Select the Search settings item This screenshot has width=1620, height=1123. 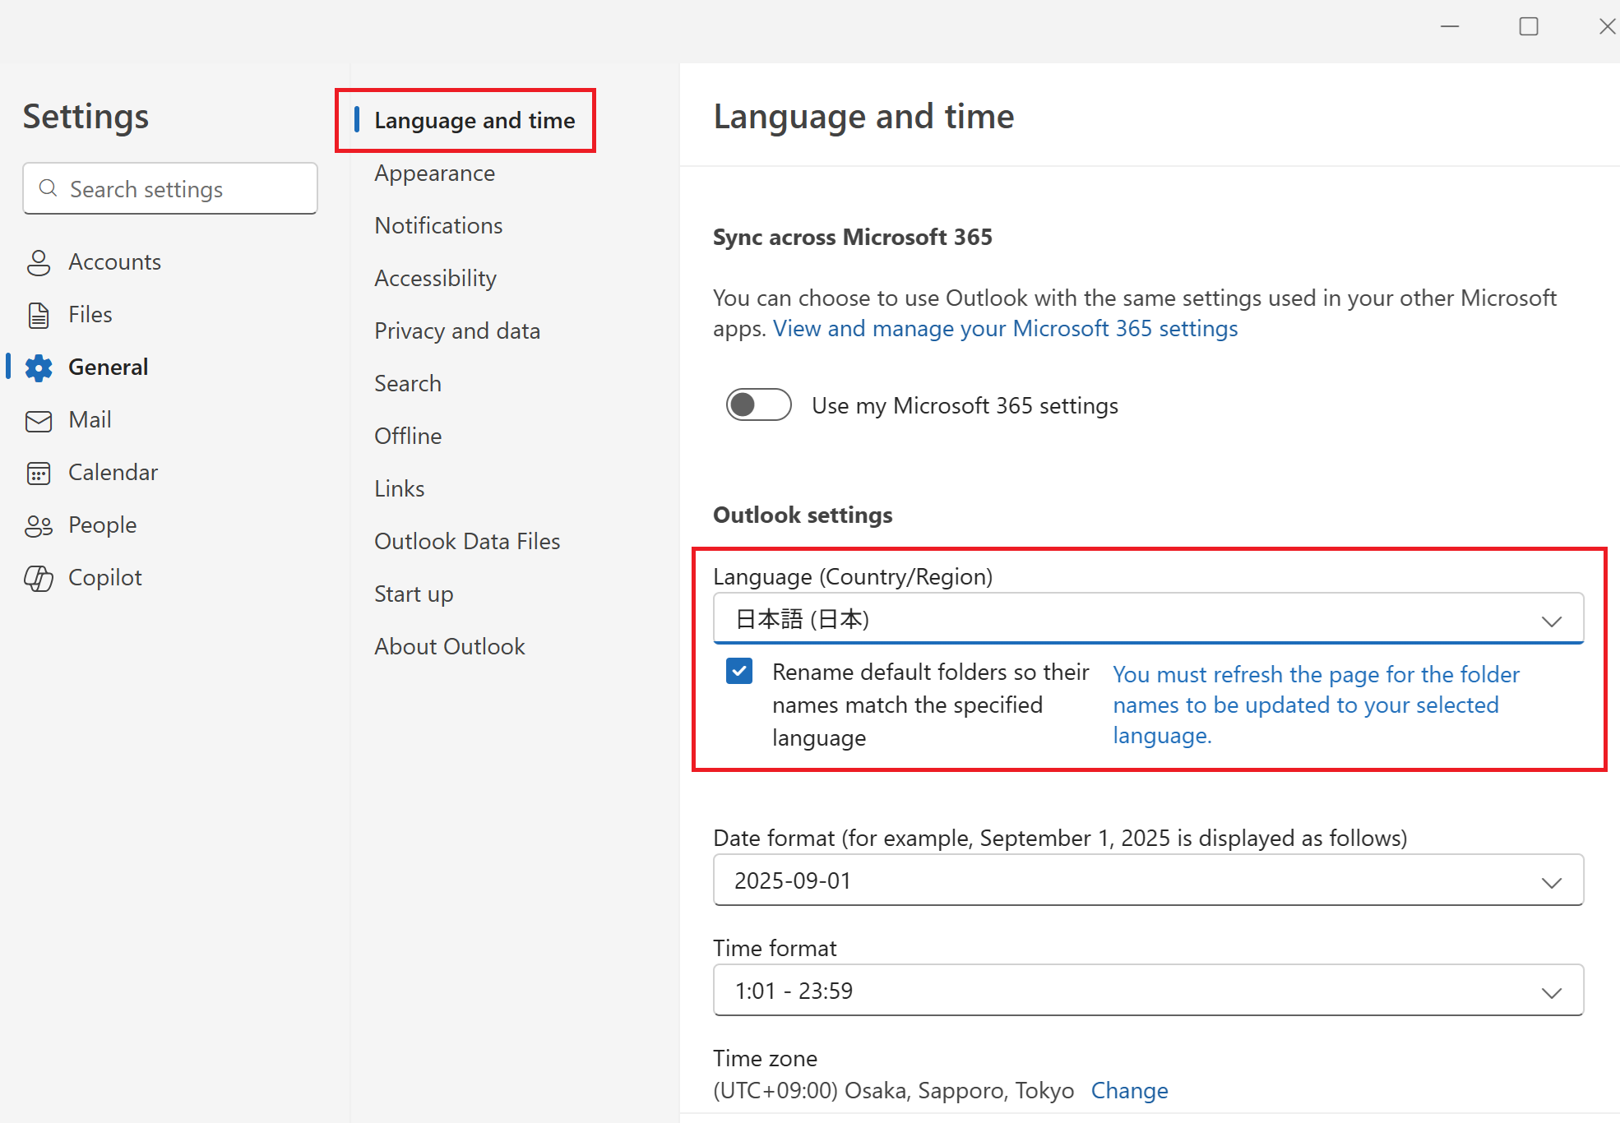pos(408,384)
